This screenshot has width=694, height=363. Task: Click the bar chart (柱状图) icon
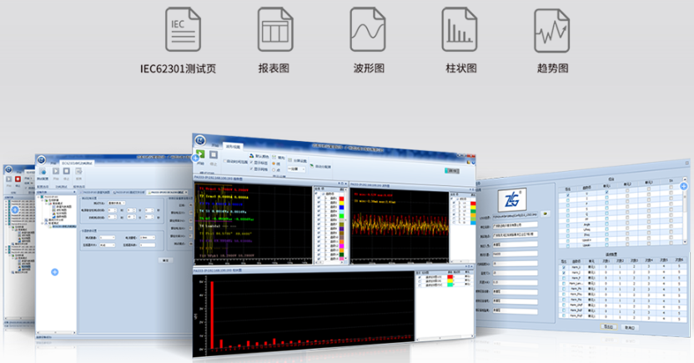pos(460,30)
